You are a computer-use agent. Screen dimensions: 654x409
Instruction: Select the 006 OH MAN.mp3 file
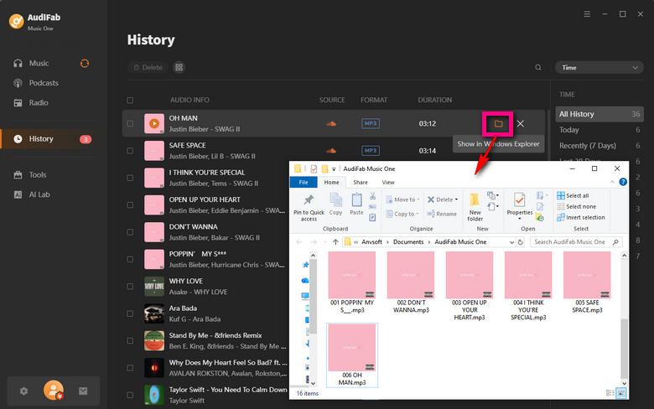(x=352, y=355)
